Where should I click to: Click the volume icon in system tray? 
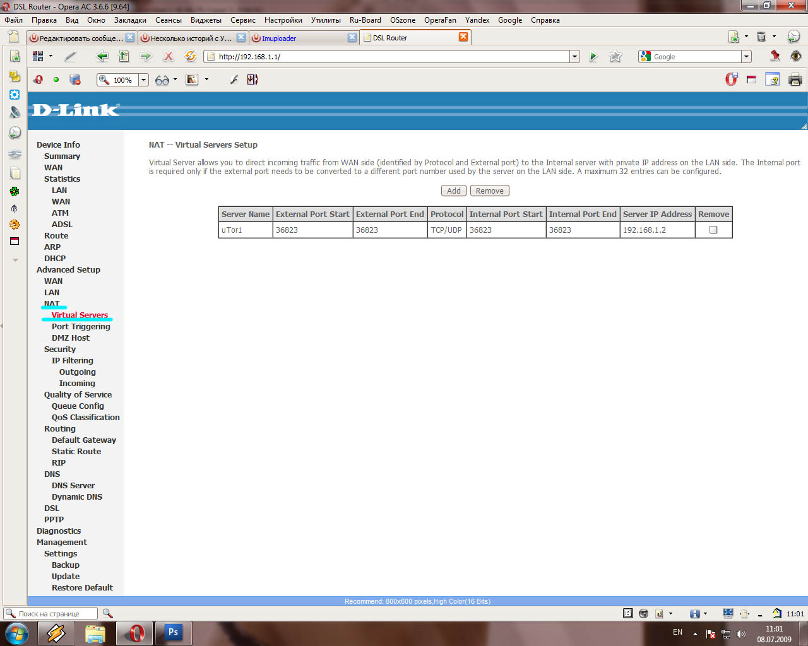tap(741, 634)
